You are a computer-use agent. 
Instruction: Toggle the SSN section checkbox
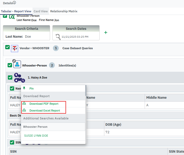click(12, 142)
